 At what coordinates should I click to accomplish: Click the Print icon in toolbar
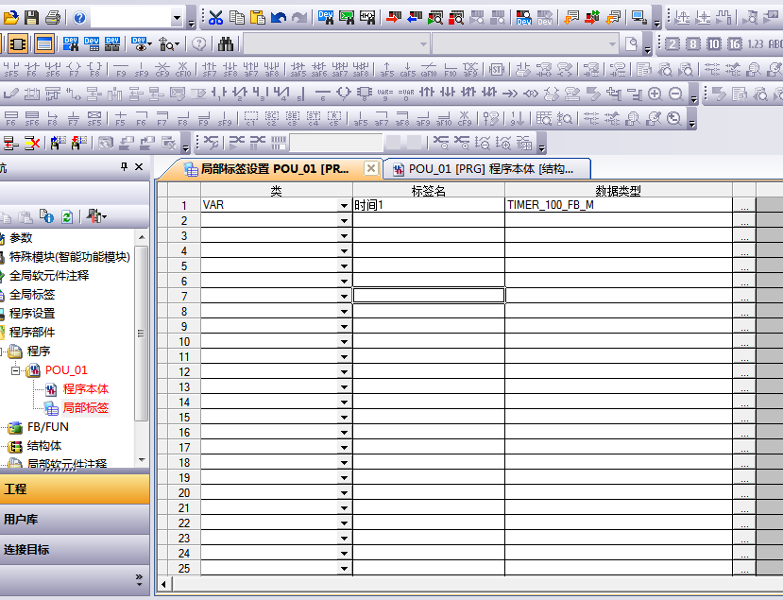(x=53, y=18)
